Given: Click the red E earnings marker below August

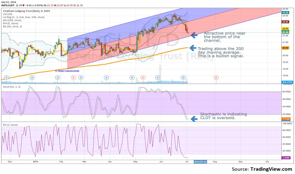Looking at the screenshot, I should click(216, 78).
